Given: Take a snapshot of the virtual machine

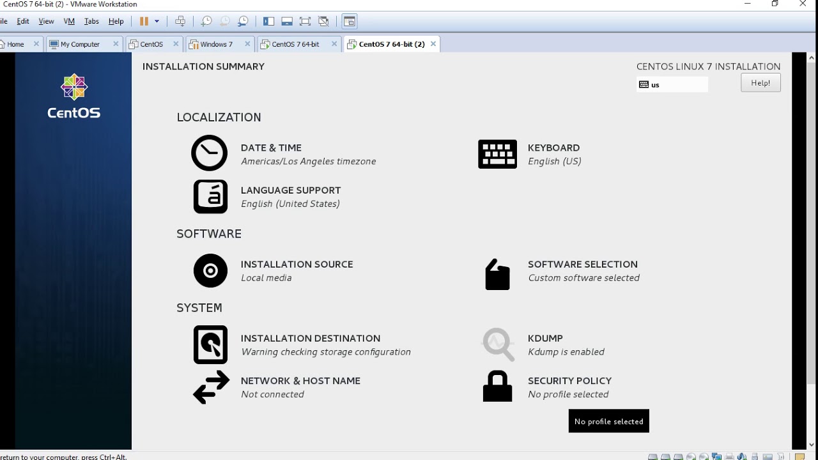Looking at the screenshot, I should tap(206, 21).
